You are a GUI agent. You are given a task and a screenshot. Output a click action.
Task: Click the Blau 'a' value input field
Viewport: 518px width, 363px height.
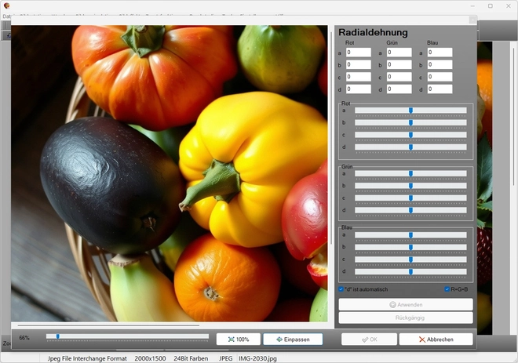(440, 53)
